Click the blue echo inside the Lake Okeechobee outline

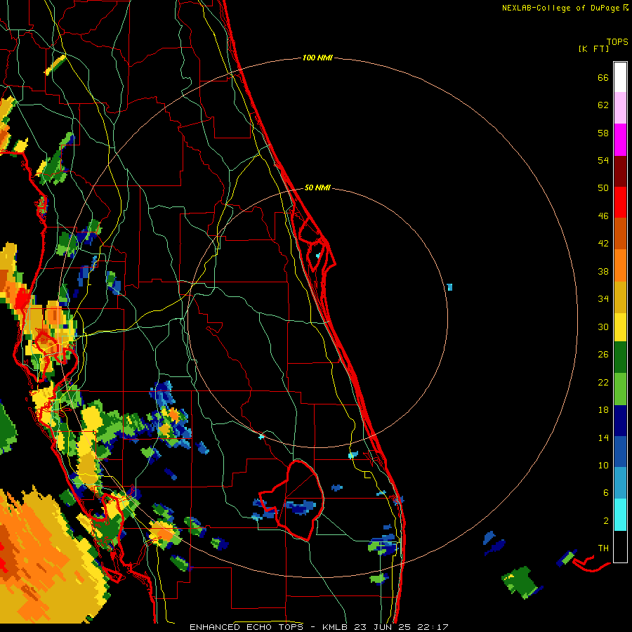pyautogui.click(x=301, y=506)
